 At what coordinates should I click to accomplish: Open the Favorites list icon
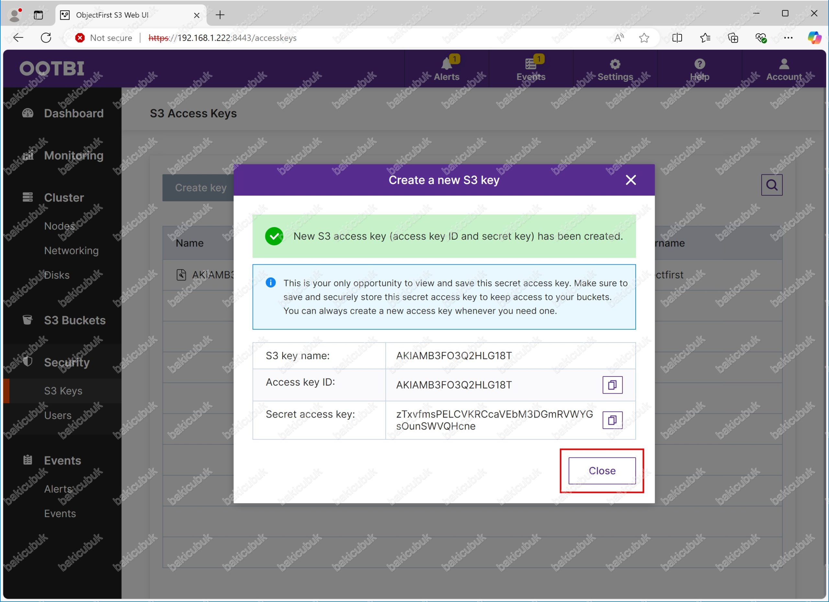click(x=705, y=38)
